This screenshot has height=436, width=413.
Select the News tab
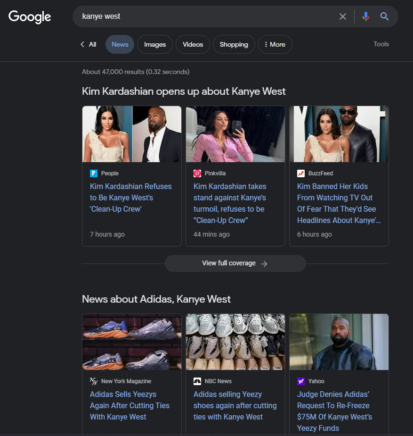pos(120,44)
